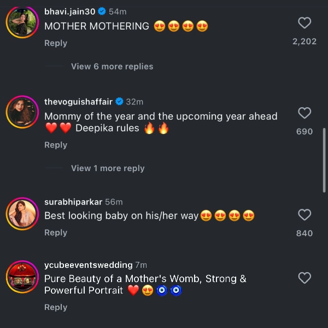Image resolution: width=328 pixels, height=328 pixels.
Task: Click the comments scrollbar thumb
Action: [325, 160]
